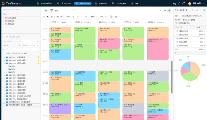207x120 pixels.
Task: Open the 30分ごと interval dropdown
Action: click(x=104, y=17)
